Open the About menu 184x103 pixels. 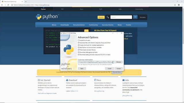[x=54, y=25]
